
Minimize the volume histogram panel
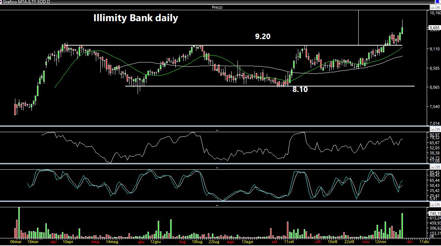(433, 205)
